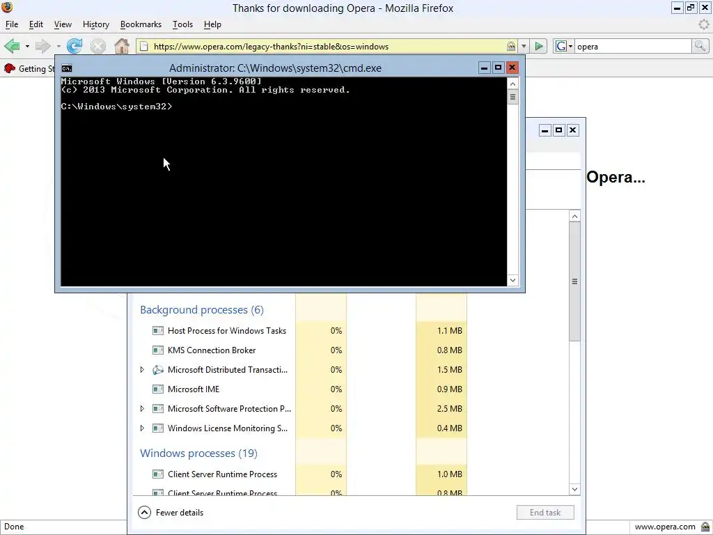
Task: Open the search engine selector dropdown
Action: point(571,46)
